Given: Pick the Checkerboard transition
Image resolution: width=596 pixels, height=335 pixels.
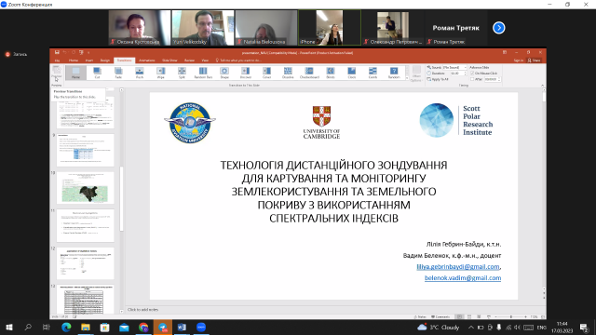Looking at the screenshot, I should (309, 73).
